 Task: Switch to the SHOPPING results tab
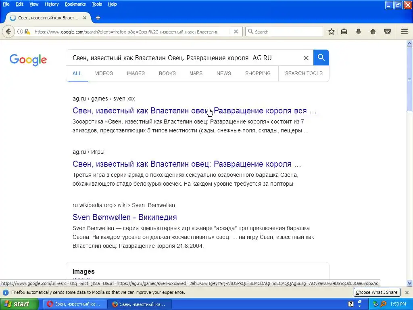pyautogui.click(x=258, y=73)
